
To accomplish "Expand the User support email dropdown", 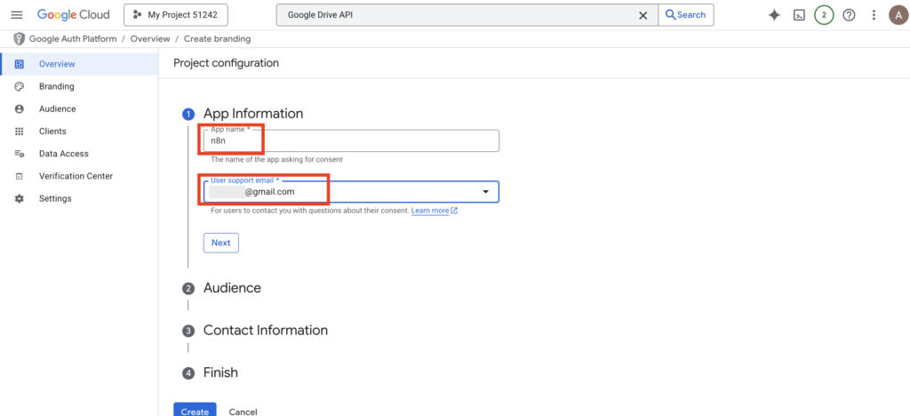I will click(x=485, y=192).
